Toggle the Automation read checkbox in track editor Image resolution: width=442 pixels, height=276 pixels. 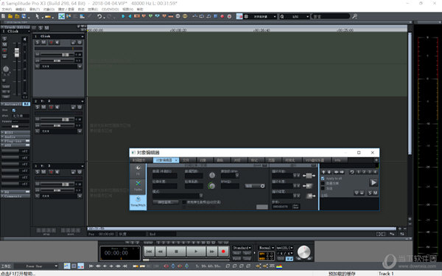click(x=14, y=110)
